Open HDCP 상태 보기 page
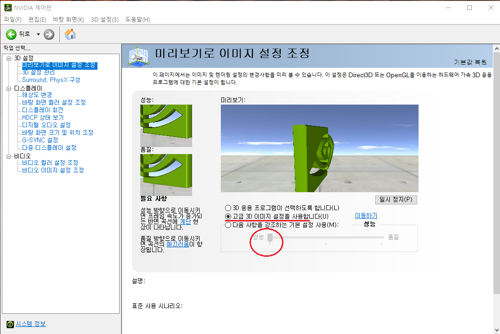The width and height of the screenshot is (500, 334). coord(43,117)
